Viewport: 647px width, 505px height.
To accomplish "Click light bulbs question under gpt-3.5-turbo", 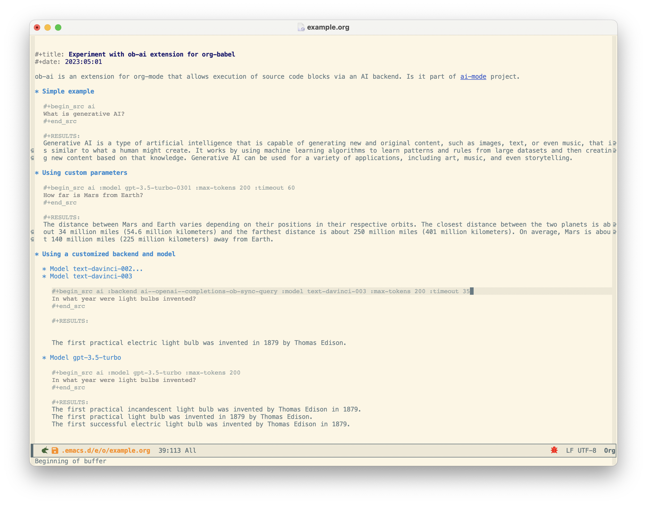I will pyautogui.click(x=124, y=380).
